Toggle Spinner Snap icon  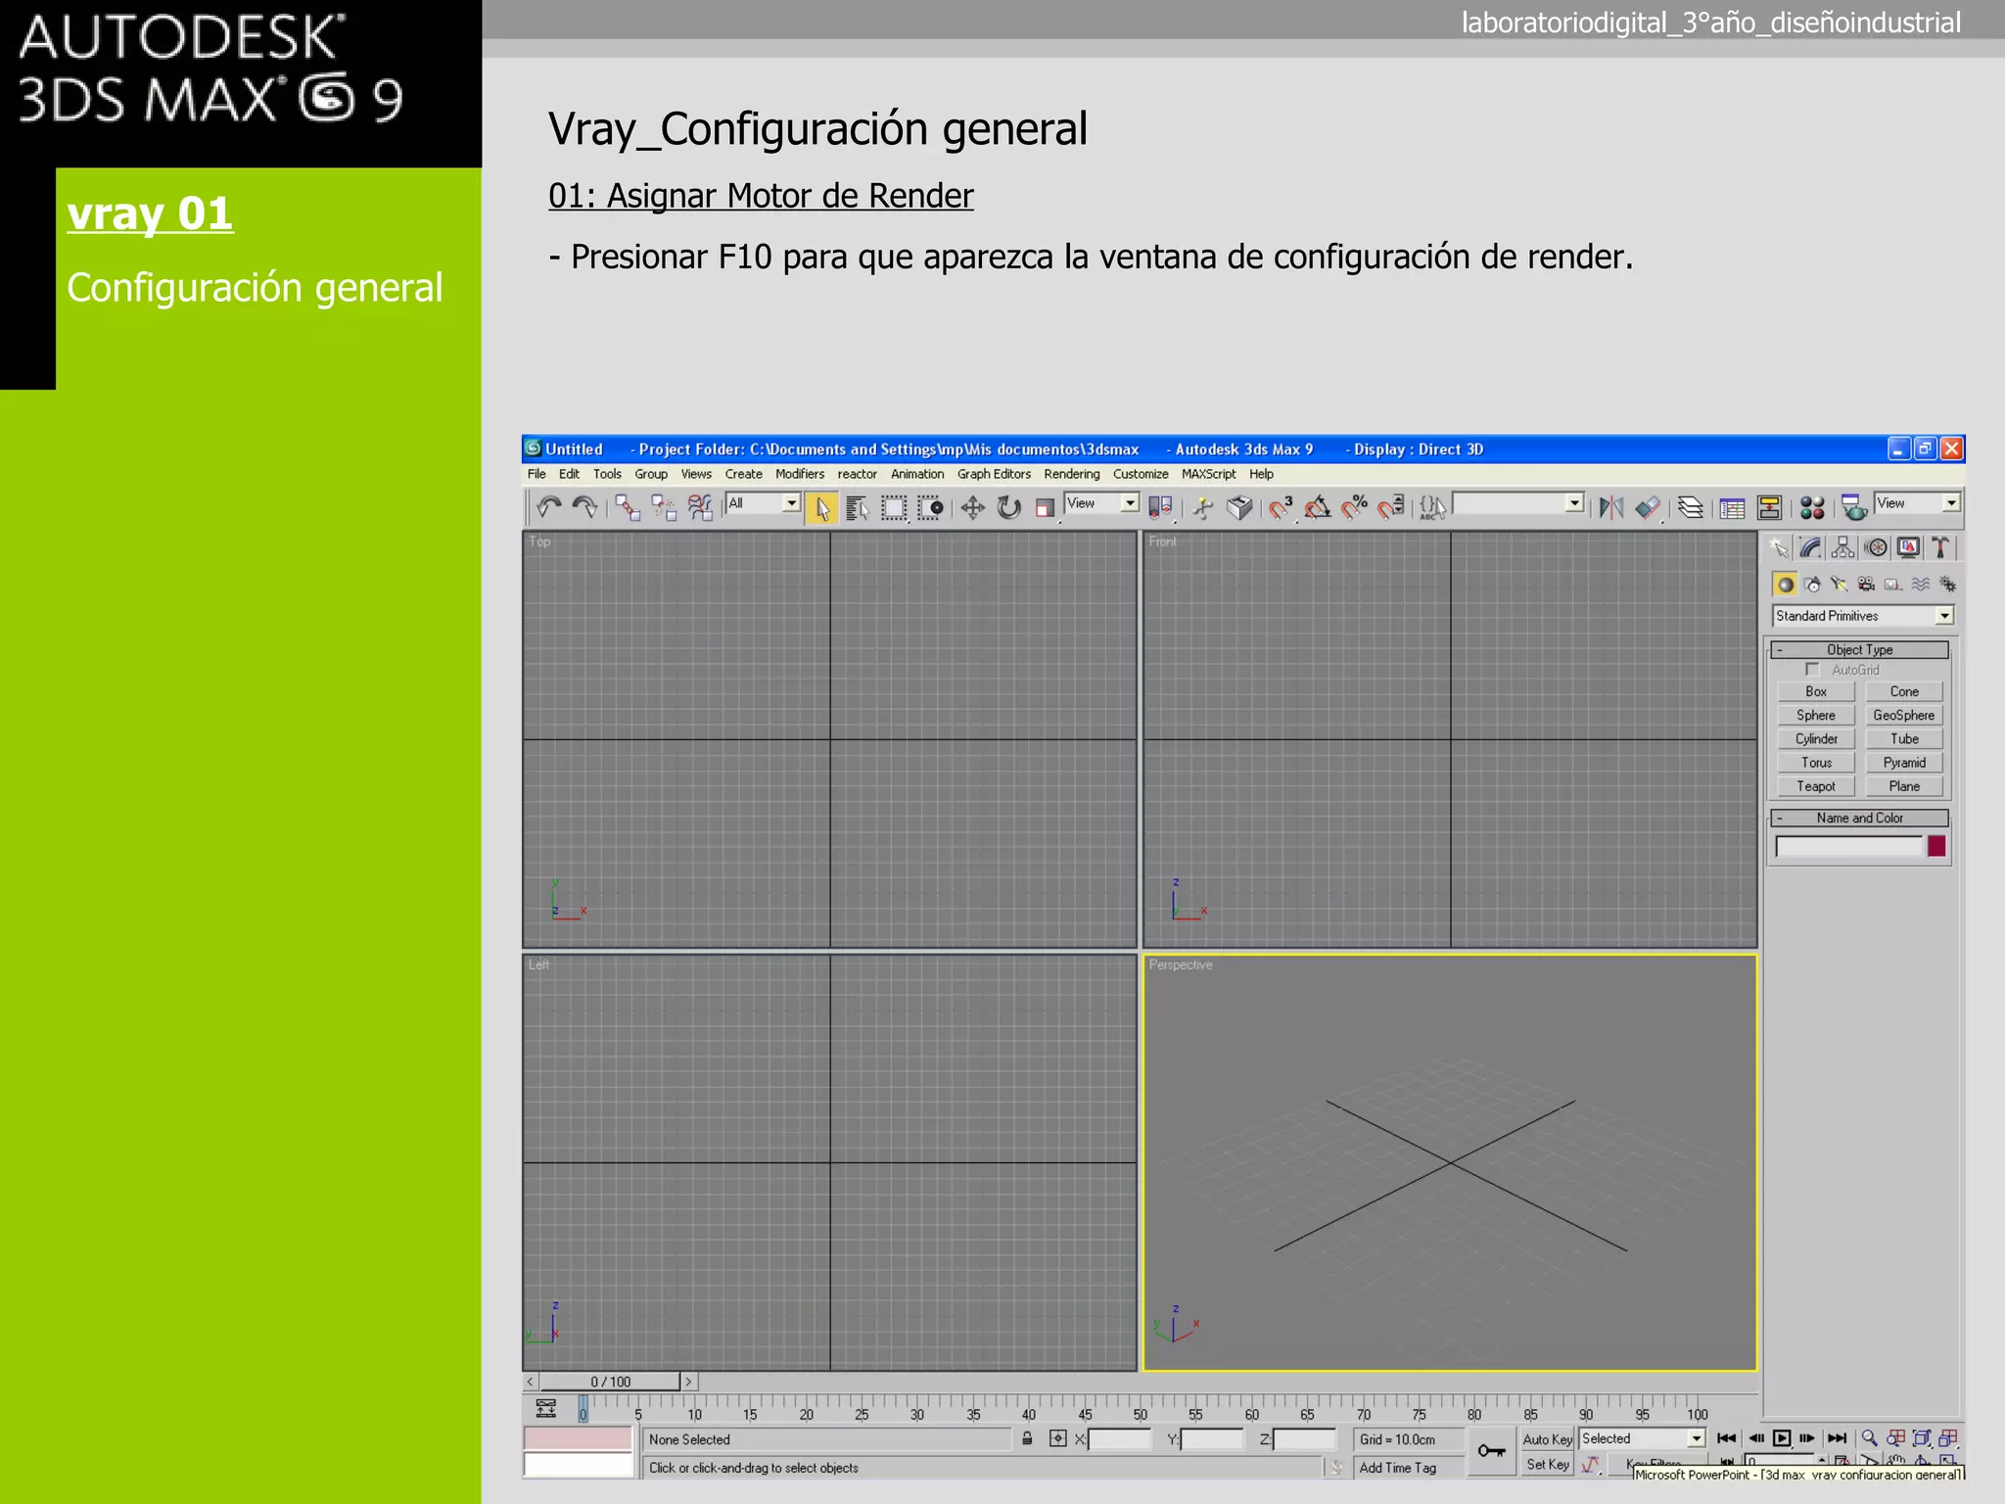point(1390,507)
